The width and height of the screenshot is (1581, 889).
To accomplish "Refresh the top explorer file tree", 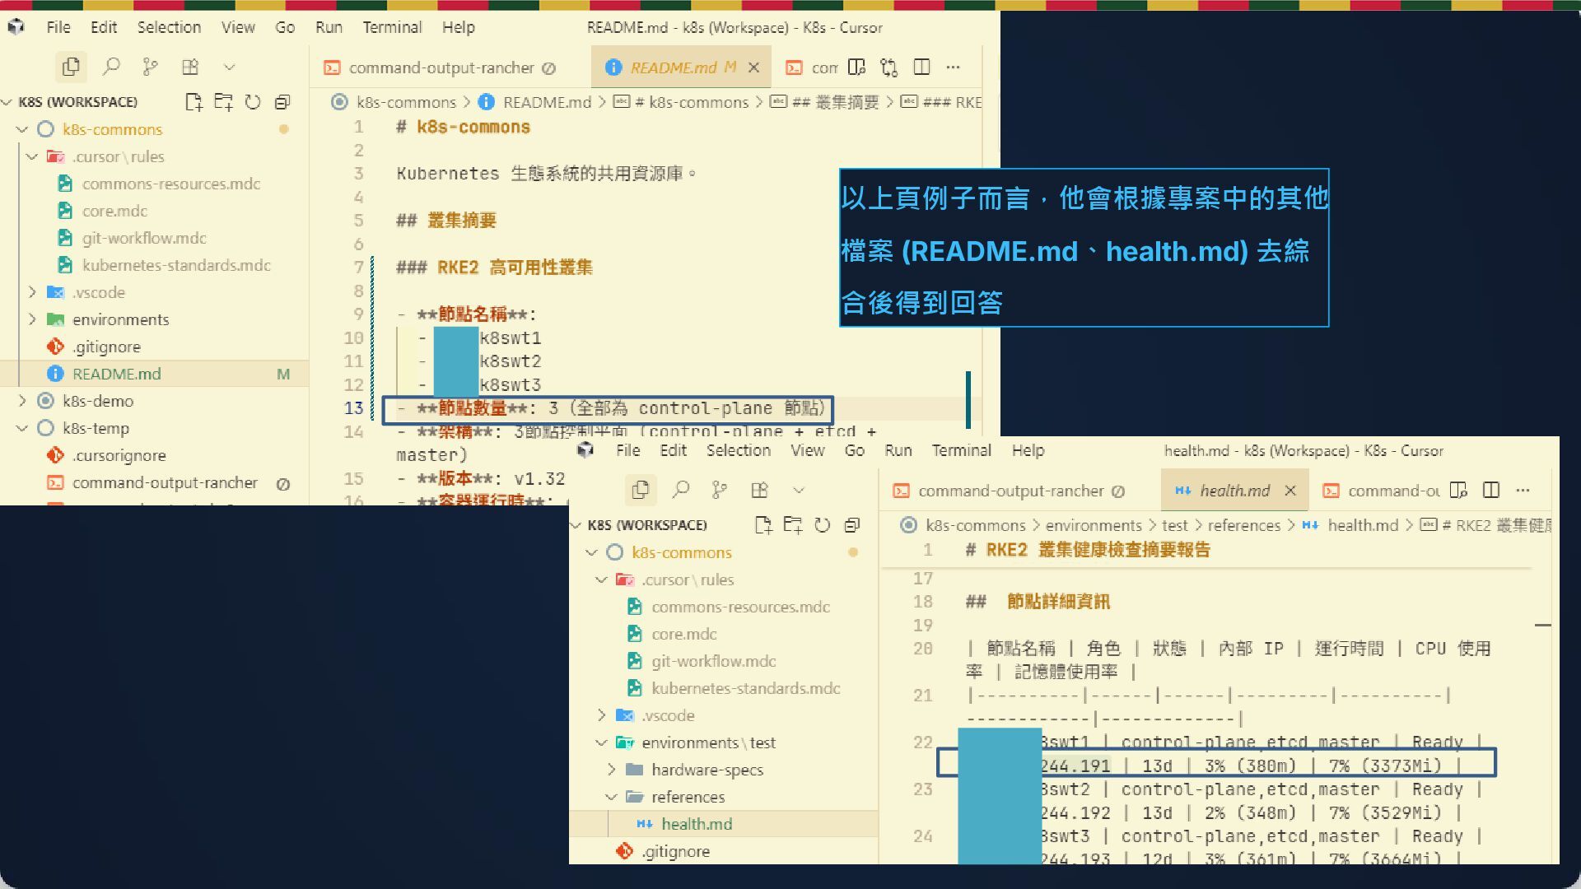I will click(x=253, y=102).
